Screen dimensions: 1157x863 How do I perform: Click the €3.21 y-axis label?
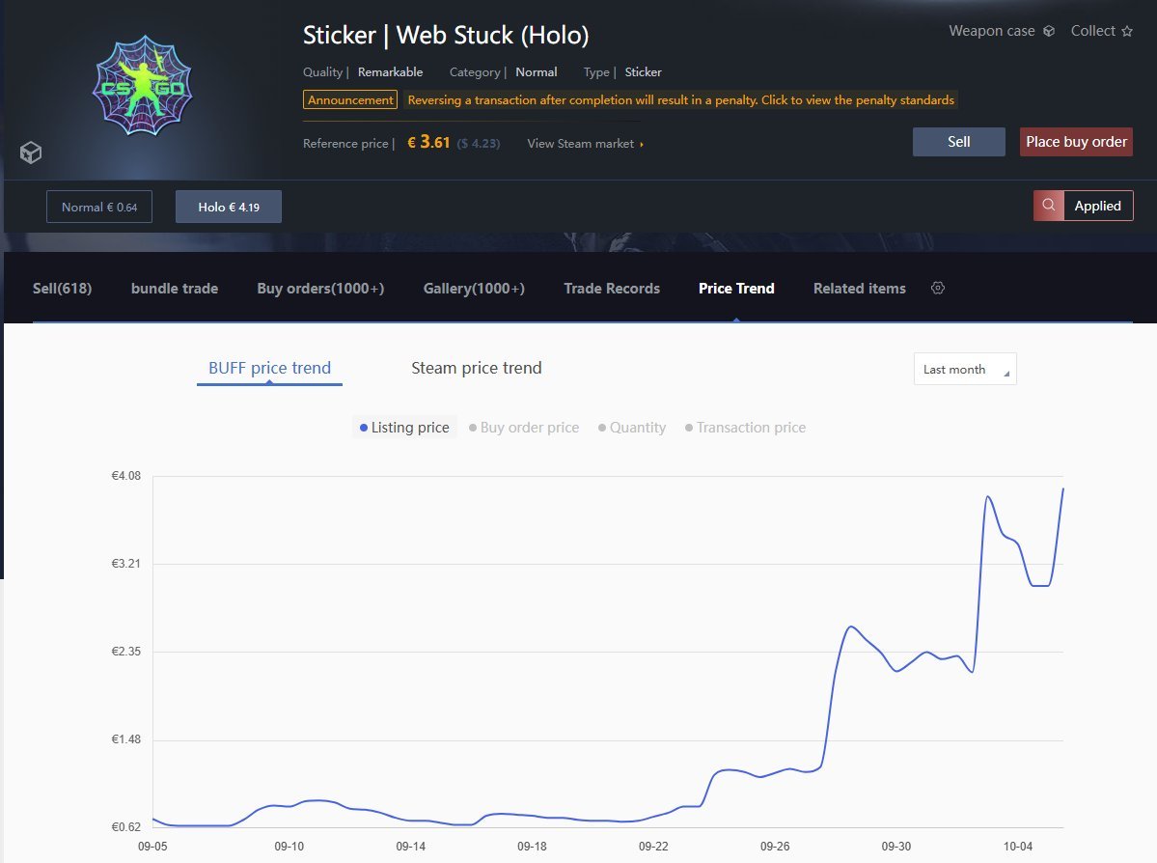tap(125, 564)
